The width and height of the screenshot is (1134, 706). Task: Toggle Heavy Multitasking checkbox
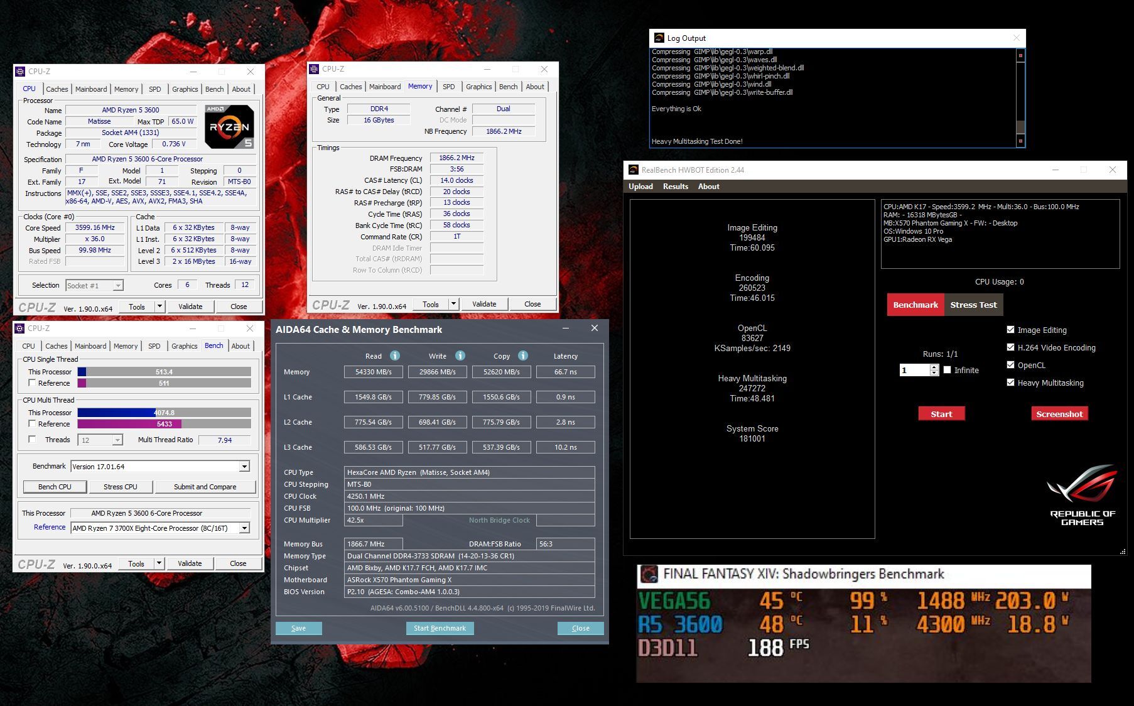point(1010,382)
